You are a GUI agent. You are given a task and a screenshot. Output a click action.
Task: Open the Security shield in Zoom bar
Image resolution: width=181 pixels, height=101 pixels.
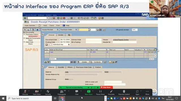click(48, 91)
